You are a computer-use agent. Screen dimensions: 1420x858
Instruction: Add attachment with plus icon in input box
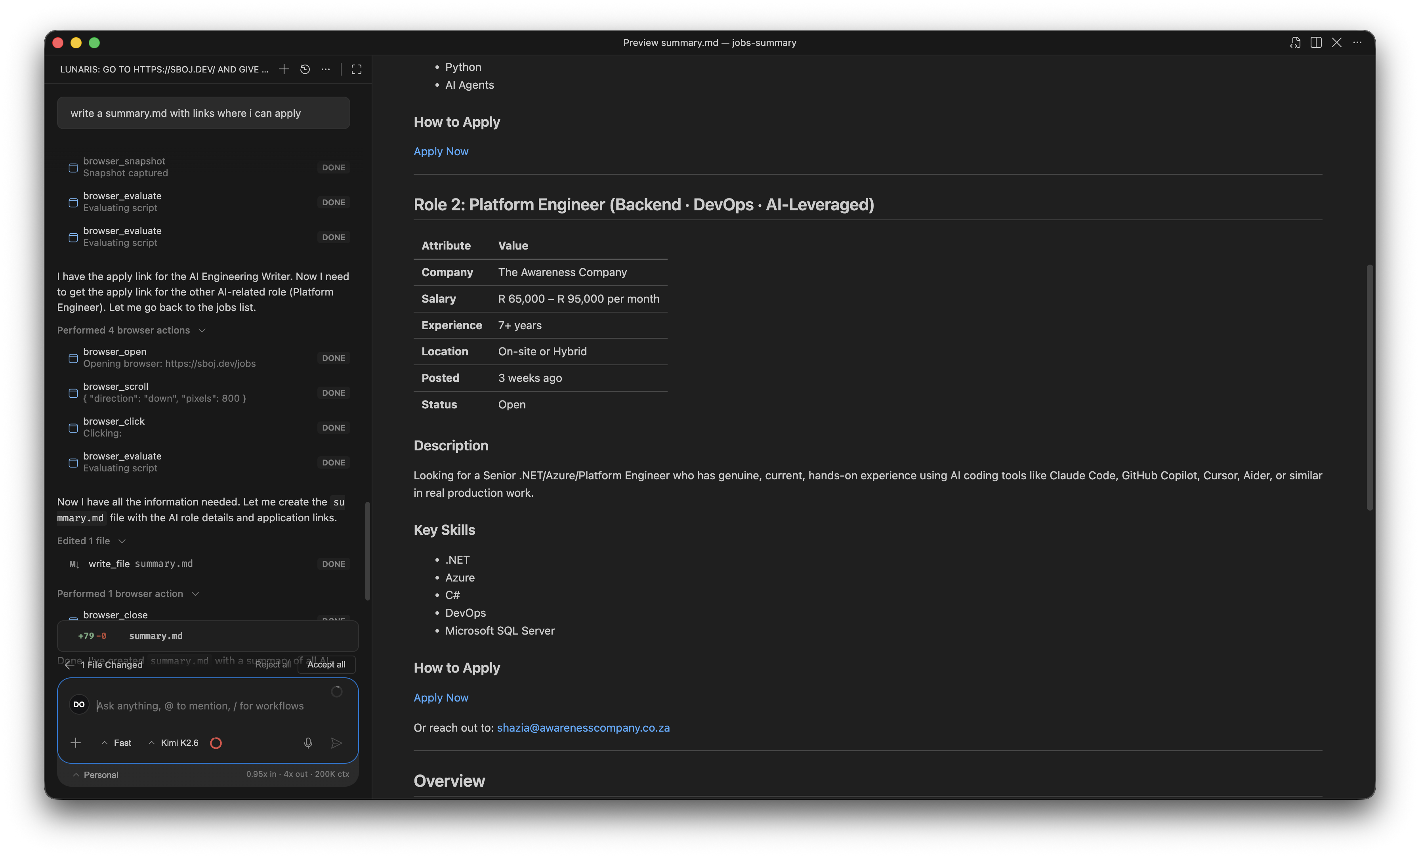76,743
